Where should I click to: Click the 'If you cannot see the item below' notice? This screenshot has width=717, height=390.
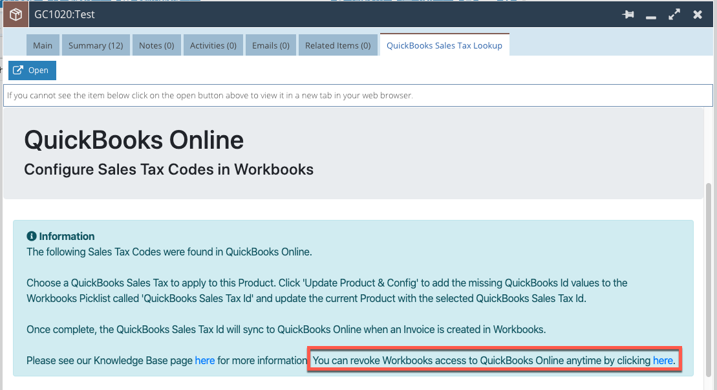[x=358, y=96]
